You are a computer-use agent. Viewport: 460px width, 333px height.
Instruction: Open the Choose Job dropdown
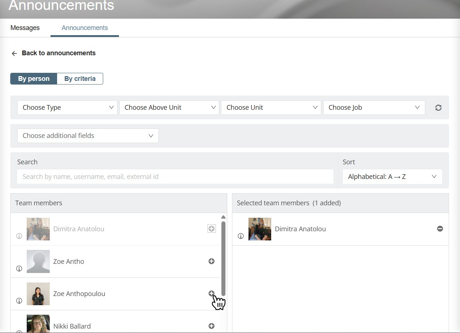tap(374, 108)
